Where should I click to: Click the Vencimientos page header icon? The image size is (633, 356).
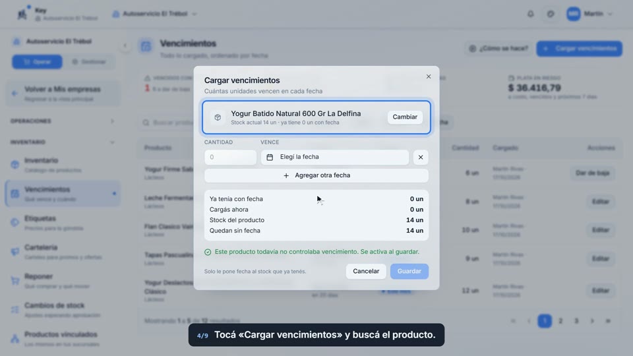146,46
